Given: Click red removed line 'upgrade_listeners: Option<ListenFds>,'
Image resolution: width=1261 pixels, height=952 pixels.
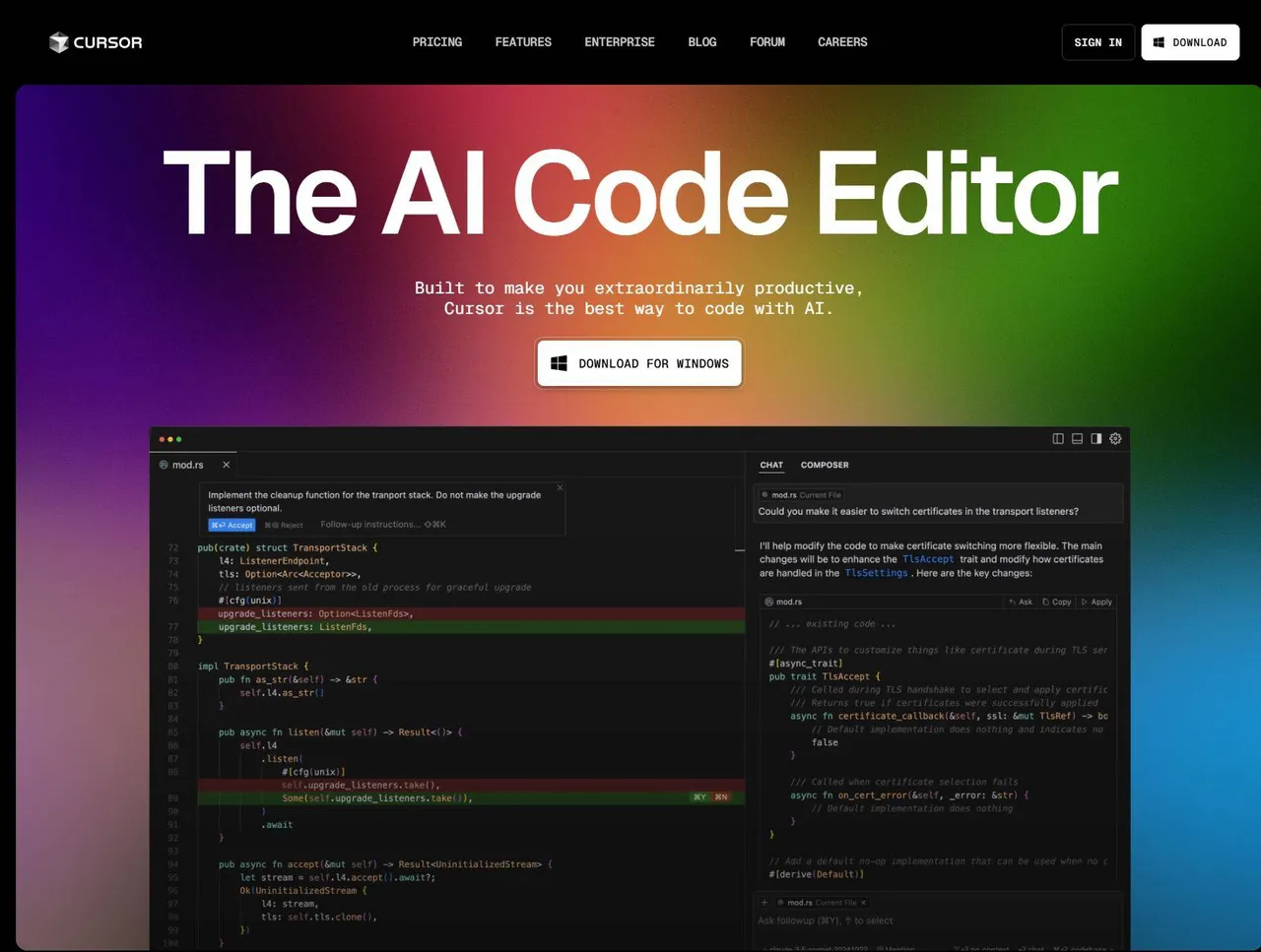Looking at the screenshot, I should [315, 613].
